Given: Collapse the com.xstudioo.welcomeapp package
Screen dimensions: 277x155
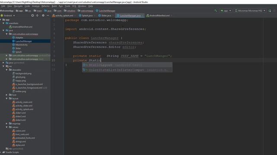Looking at the screenshot, I should 7,34.
